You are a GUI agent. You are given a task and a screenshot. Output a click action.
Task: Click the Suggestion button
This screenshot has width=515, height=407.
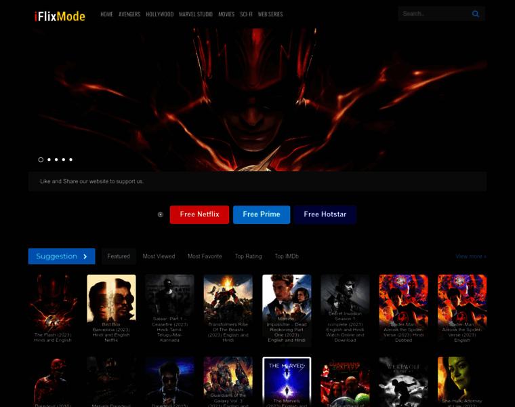click(x=62, y=256)
